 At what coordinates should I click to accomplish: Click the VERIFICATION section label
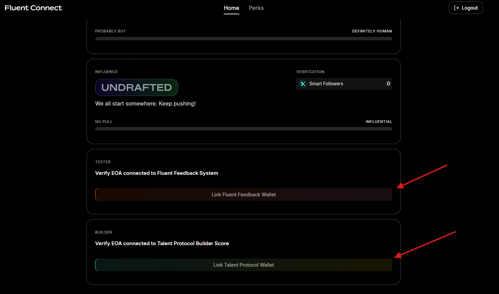pyautogui.click(x=310, y=72)
